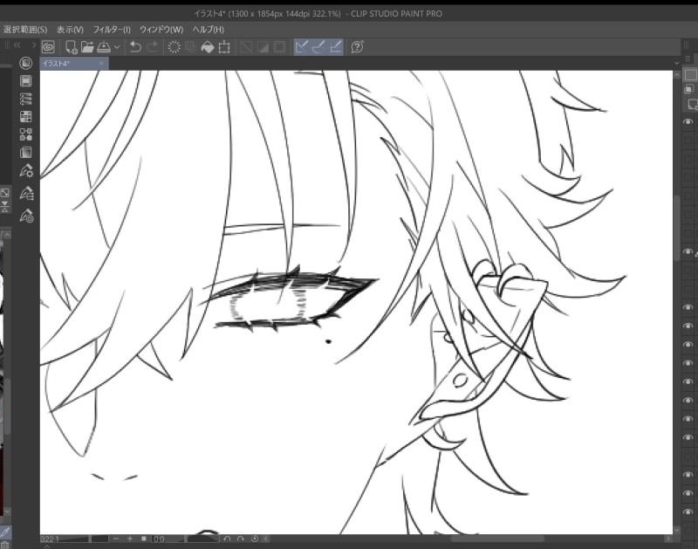Click the rotation angle field 0.0
698x549 pixels.
pos(159,539)
